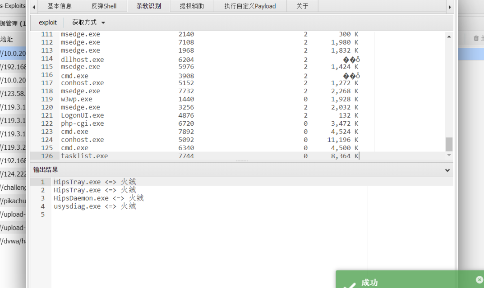Select the usysdiag.exe output line
Screen dimensions: 484x288
[x=95, y=206]
